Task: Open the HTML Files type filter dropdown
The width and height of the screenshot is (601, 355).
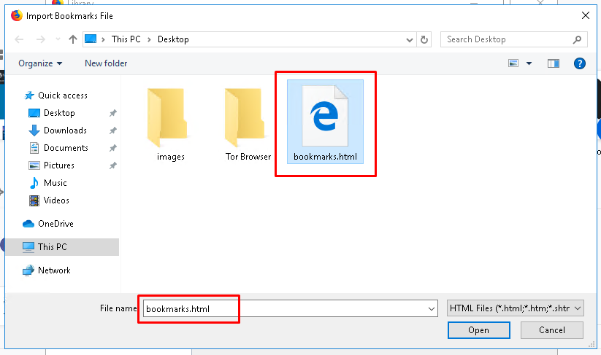Action: pos(515,308)
